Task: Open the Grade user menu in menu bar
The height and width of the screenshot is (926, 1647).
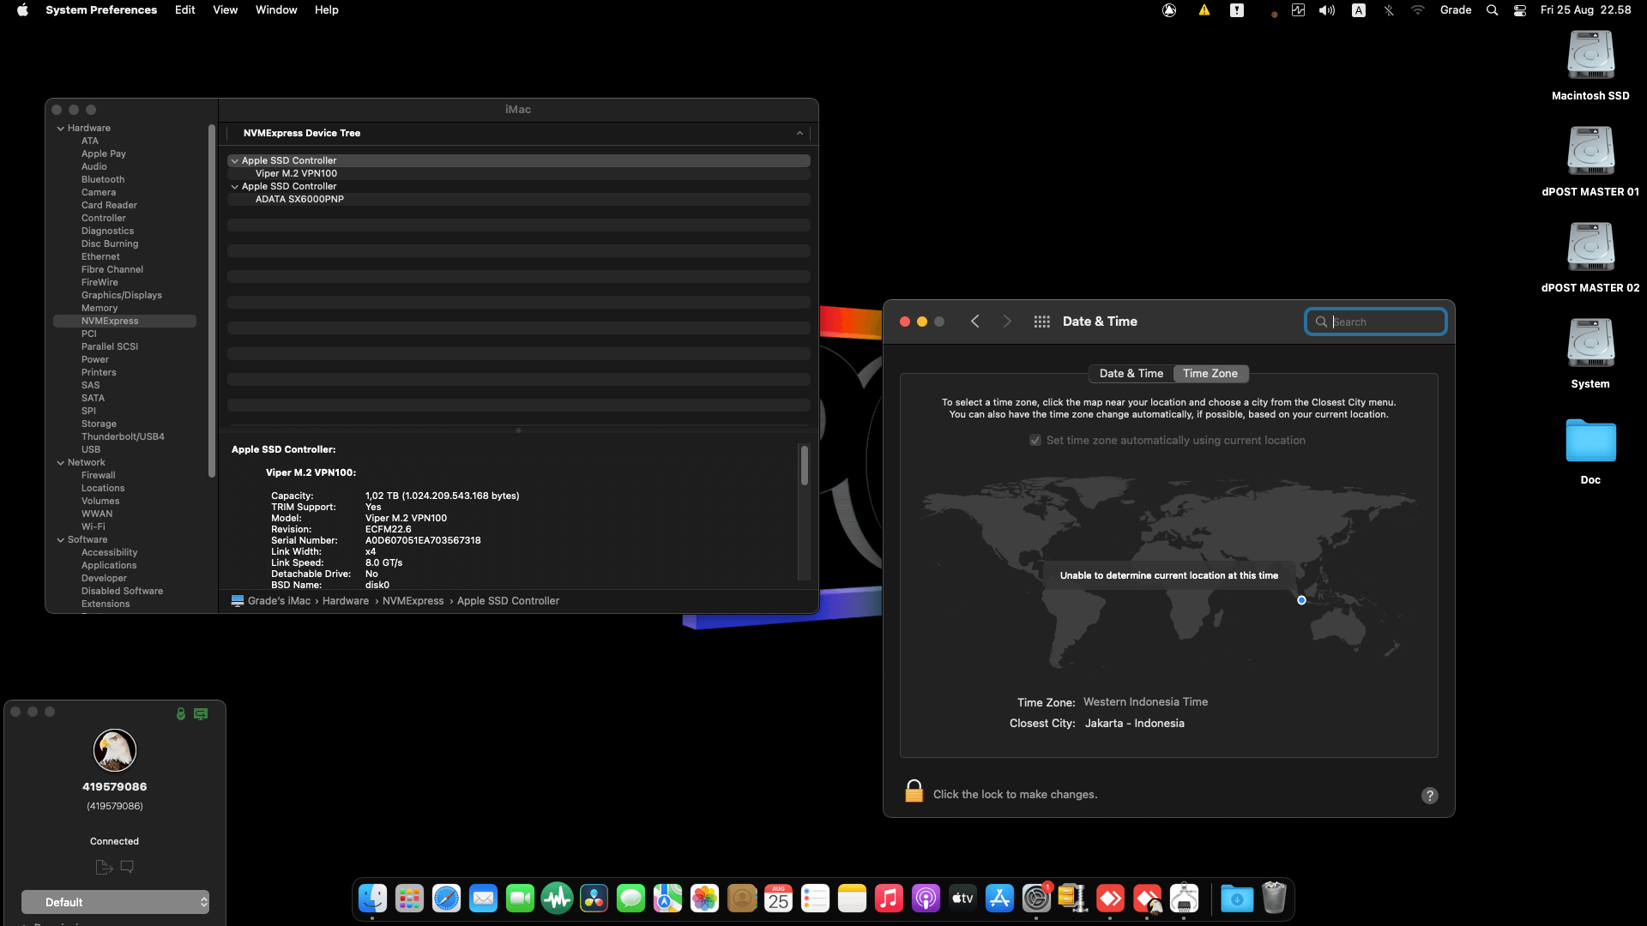Action: 1456,10
